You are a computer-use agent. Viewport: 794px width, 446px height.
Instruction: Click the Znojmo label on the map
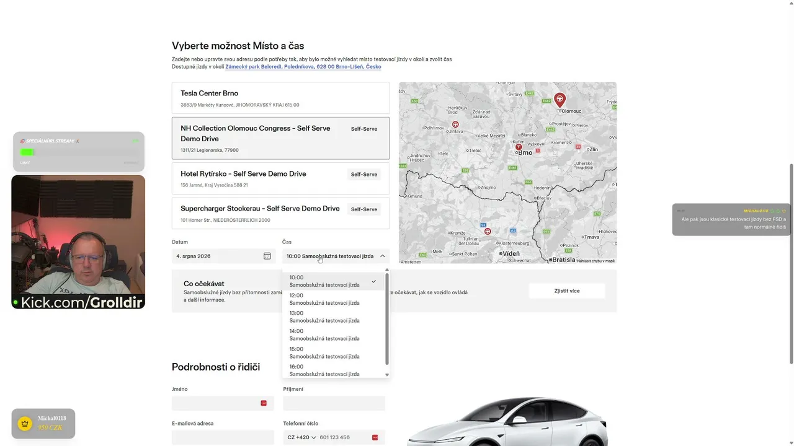tap(488, 187)
